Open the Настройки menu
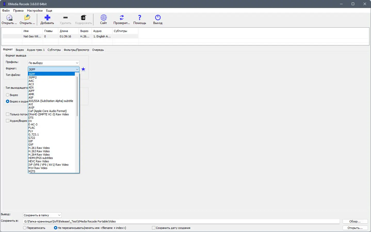Screen dimensions: 371x232 [35, 11]
